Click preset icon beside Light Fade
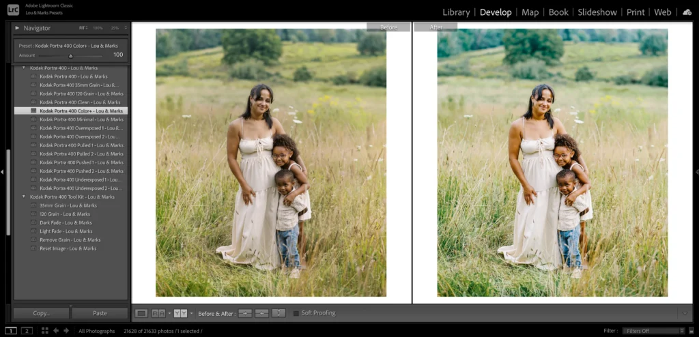The image size is (699, 337). (33, 231)
